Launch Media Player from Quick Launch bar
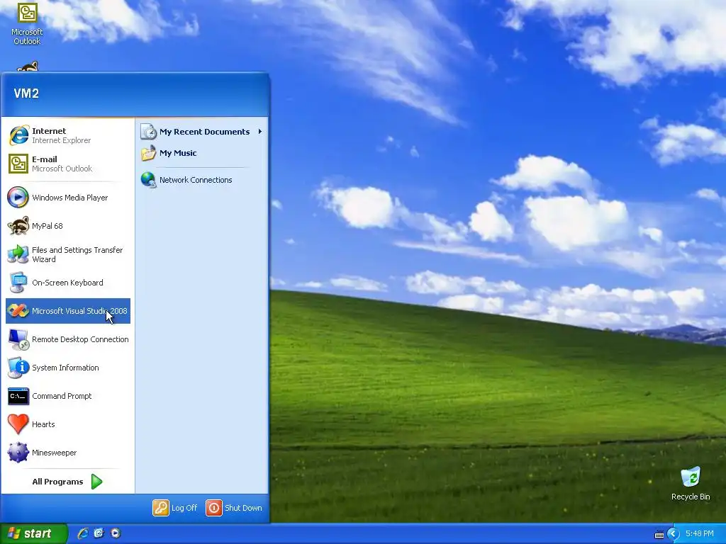The image size is (726, 544). coord(116,533)
